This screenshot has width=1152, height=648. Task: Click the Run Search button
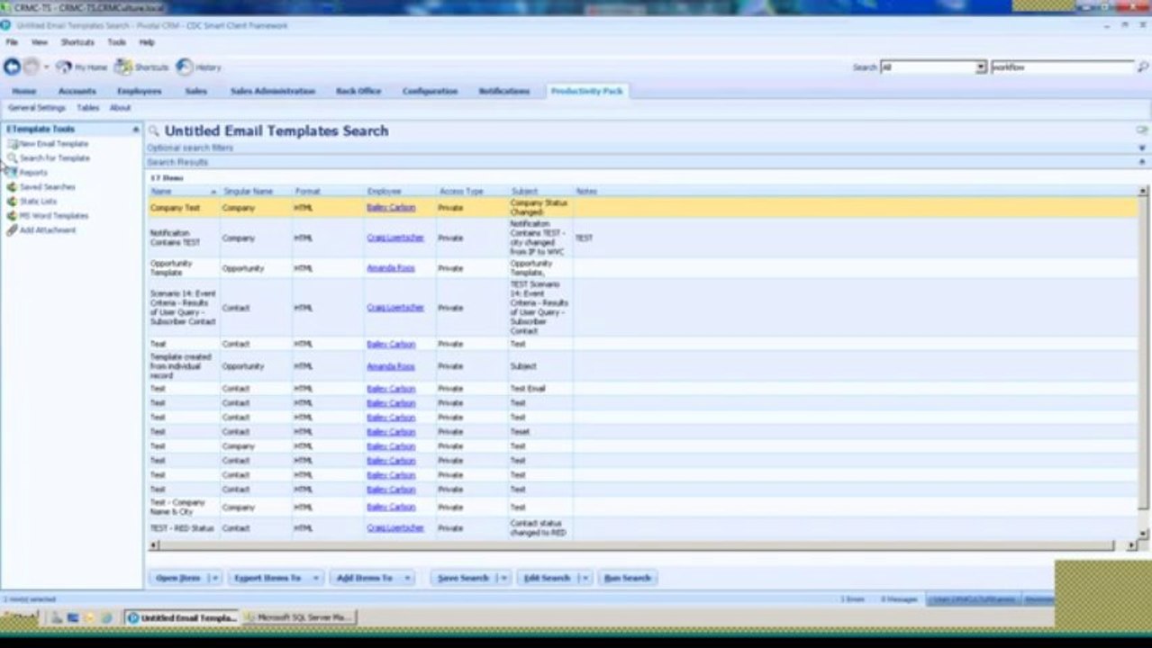point(628,578)
